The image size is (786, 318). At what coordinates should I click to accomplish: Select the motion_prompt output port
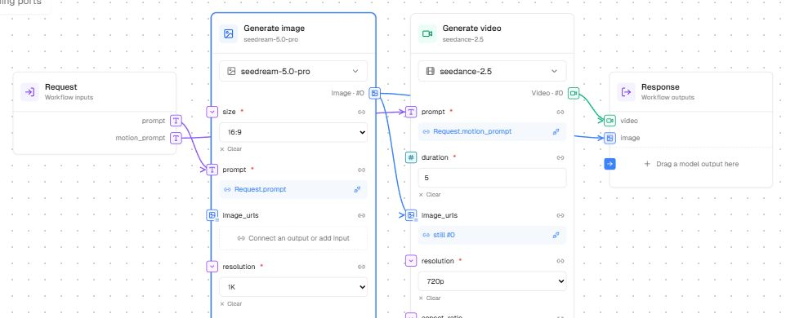point(176,138)
